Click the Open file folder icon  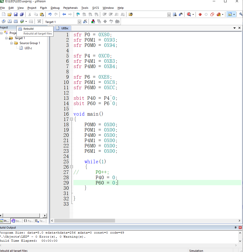coord(10,14)
